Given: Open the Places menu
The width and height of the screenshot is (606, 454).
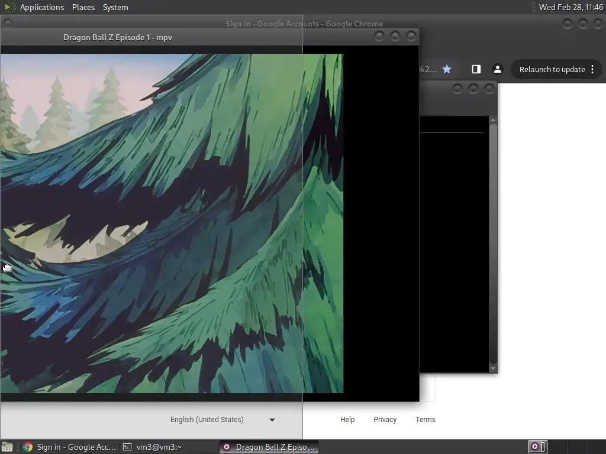Looking at the screenshot, I should (x=83, y=7).
